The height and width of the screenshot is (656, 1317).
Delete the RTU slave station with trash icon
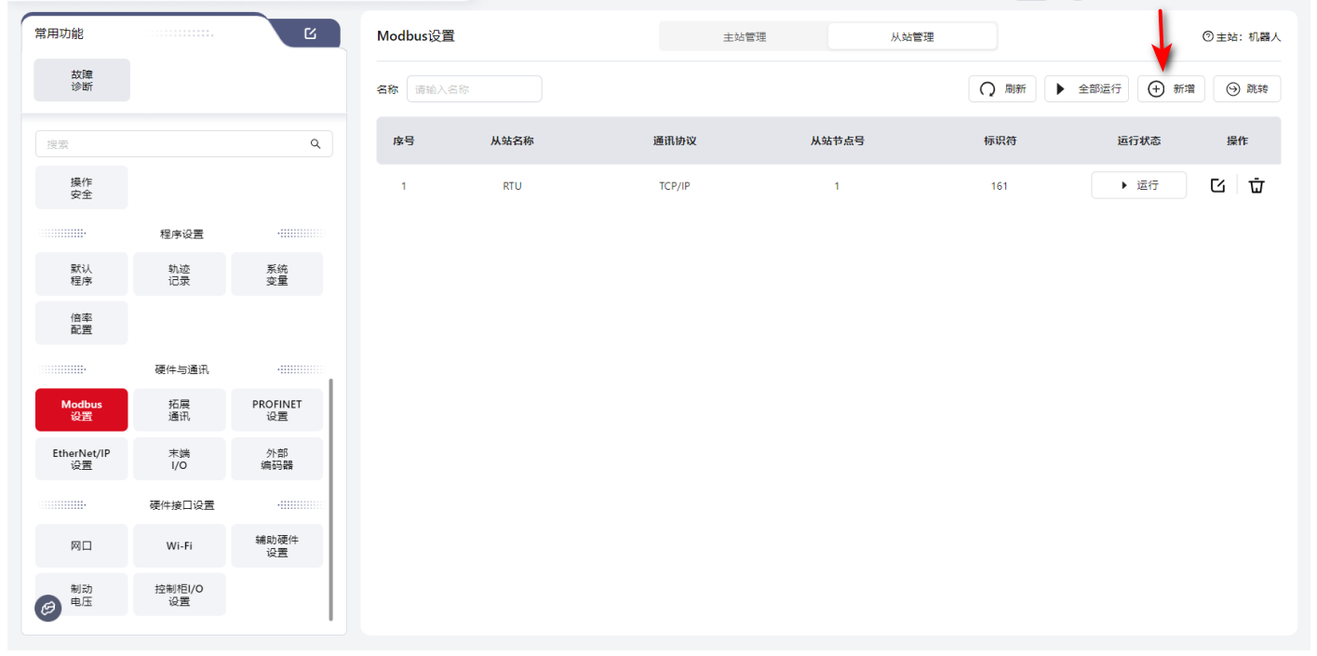point(1257,185)
